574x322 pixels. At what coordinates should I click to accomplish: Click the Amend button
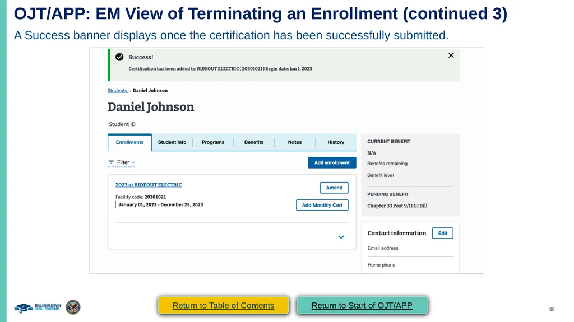(x=334, y=188)
